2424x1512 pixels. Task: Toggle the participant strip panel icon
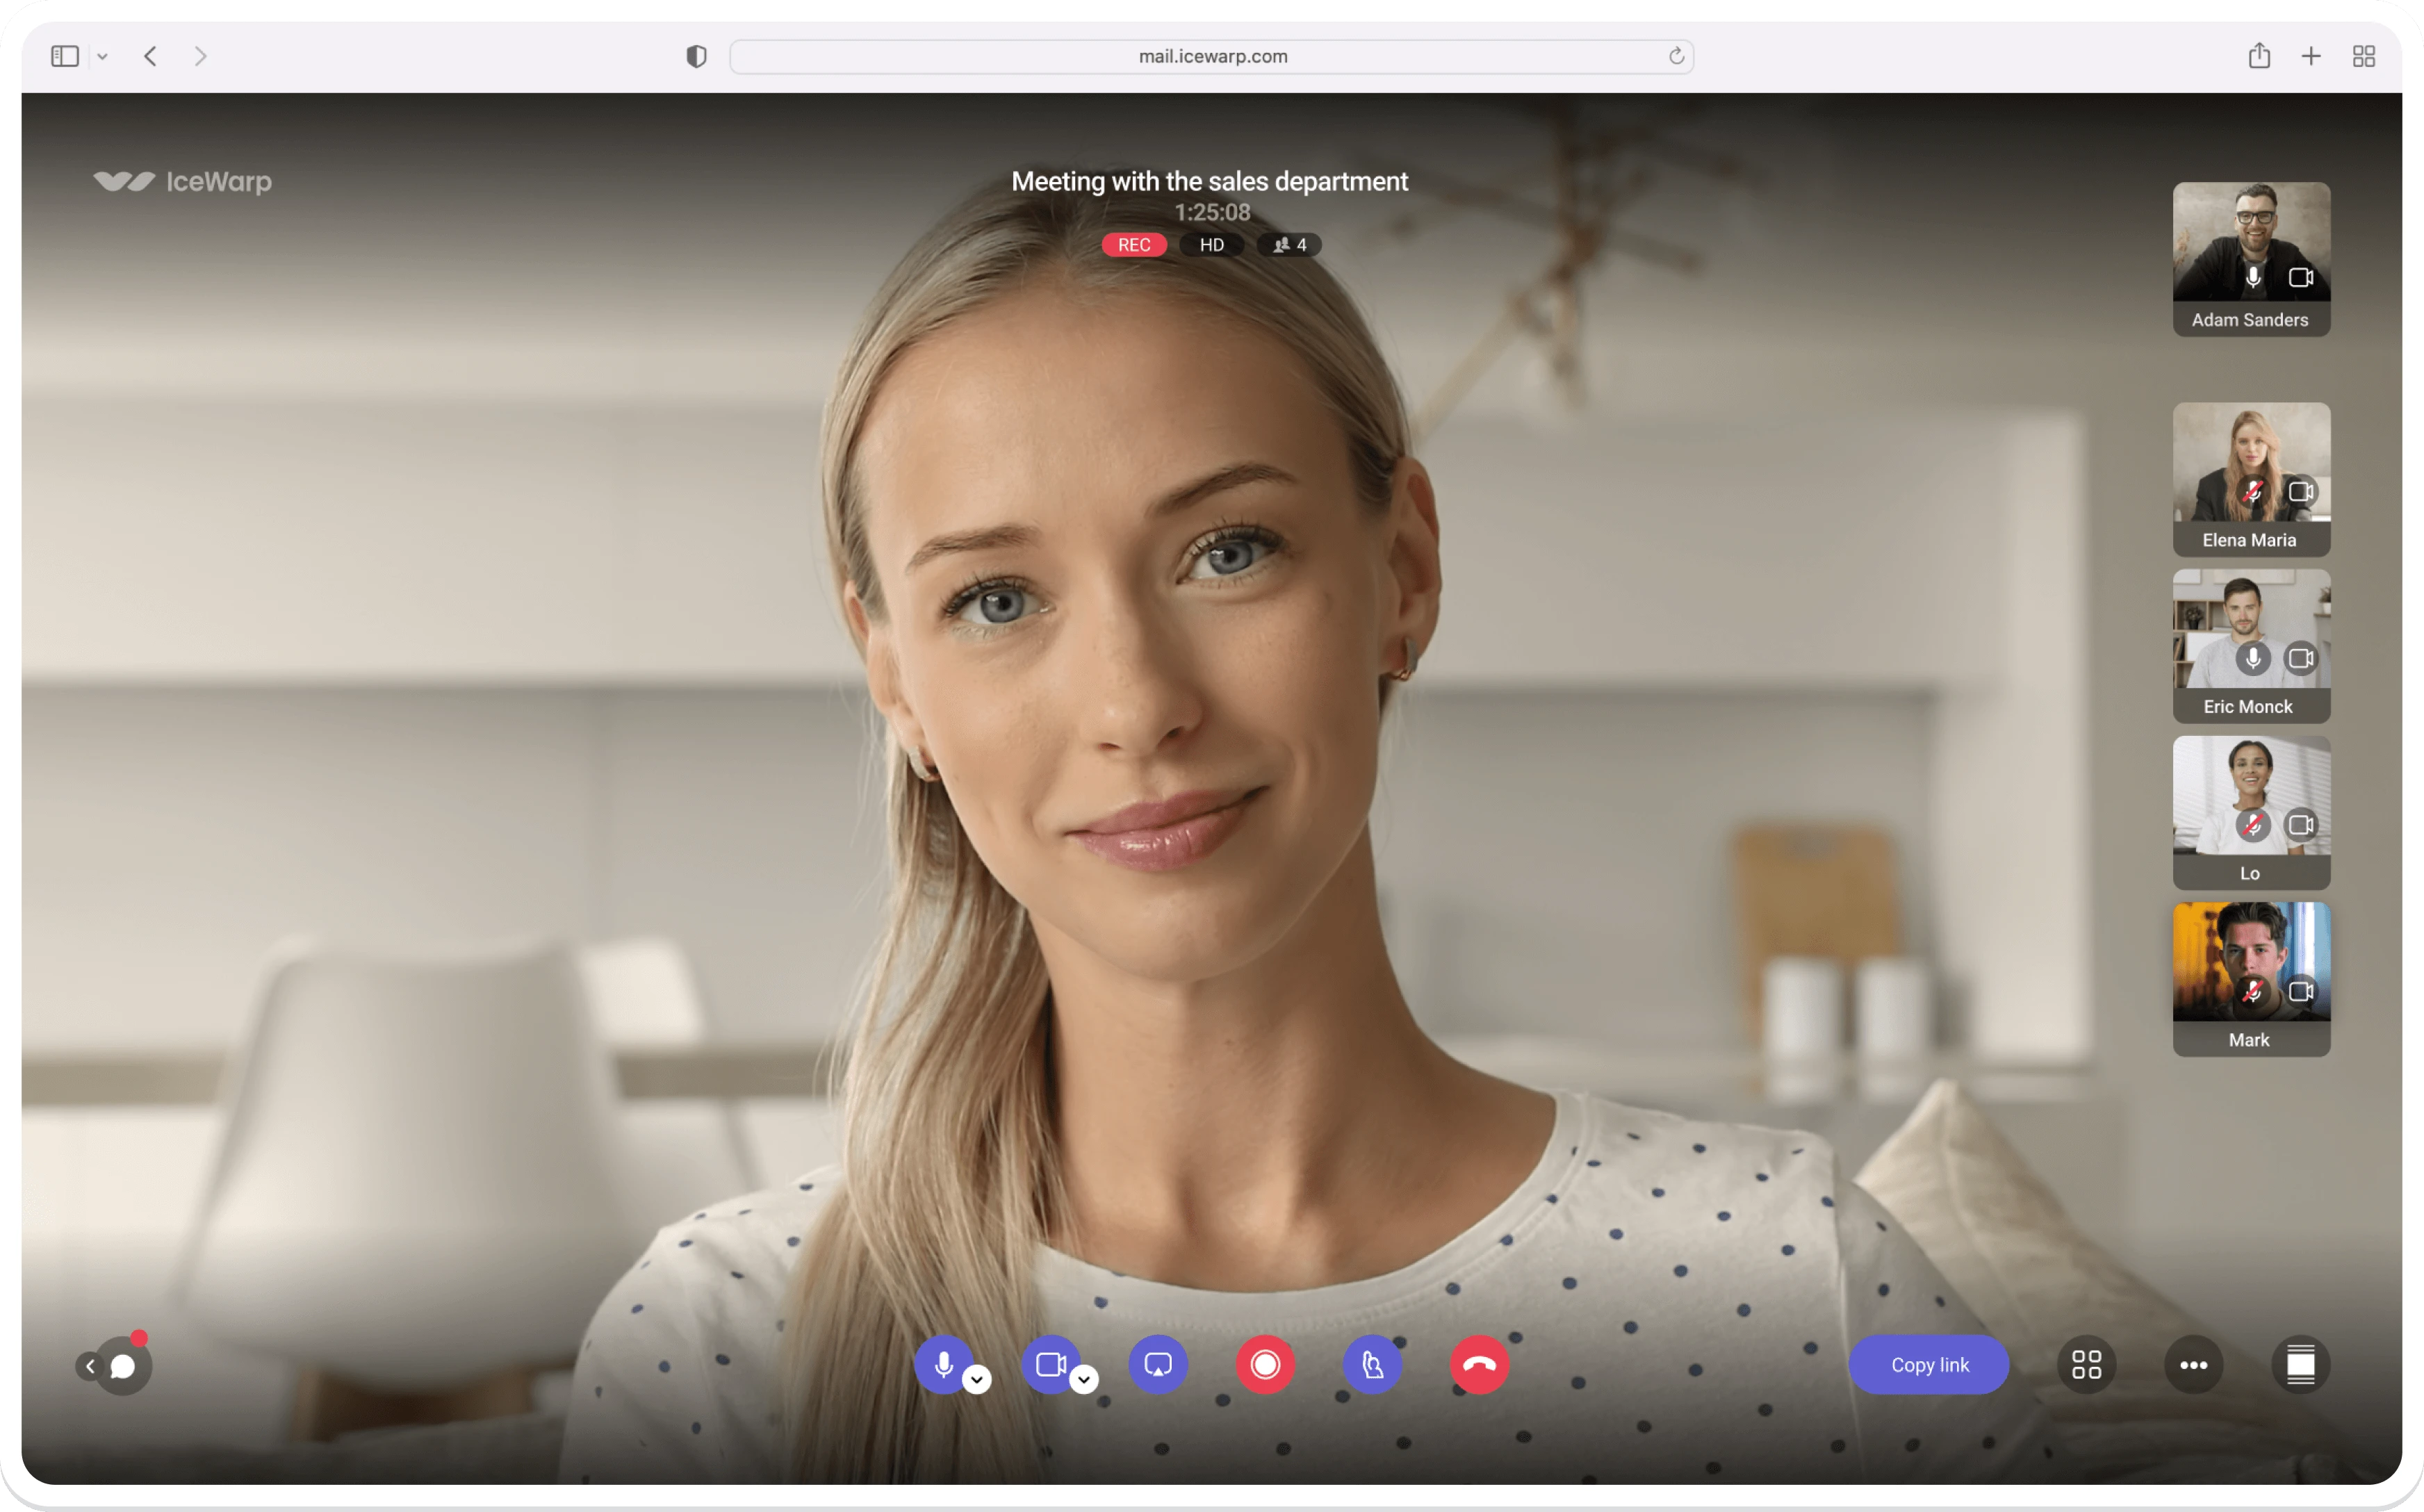click(x=2300, y=1365)
